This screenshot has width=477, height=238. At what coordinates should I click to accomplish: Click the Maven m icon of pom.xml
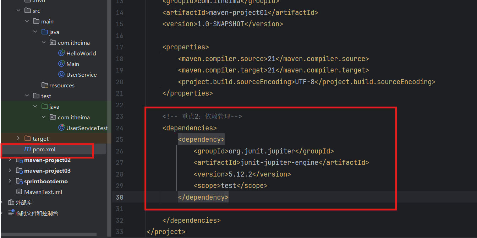[x=27, y=149]
